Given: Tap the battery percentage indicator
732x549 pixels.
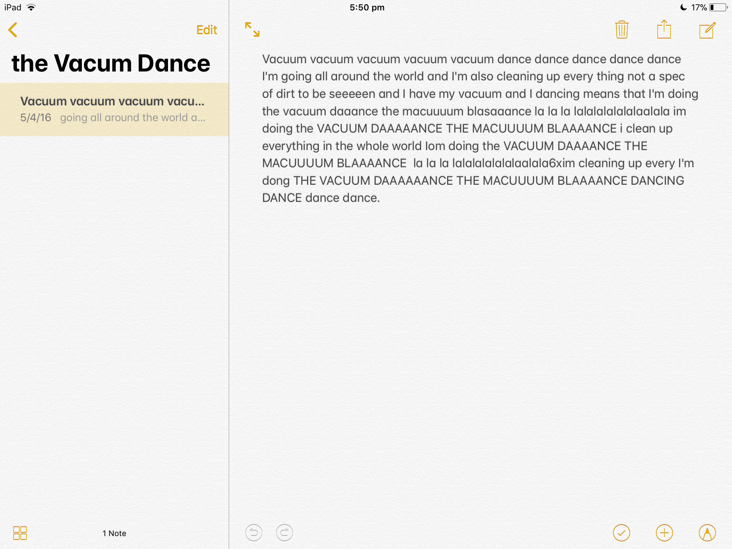Looking at the screenshot, I should point(699,8).
